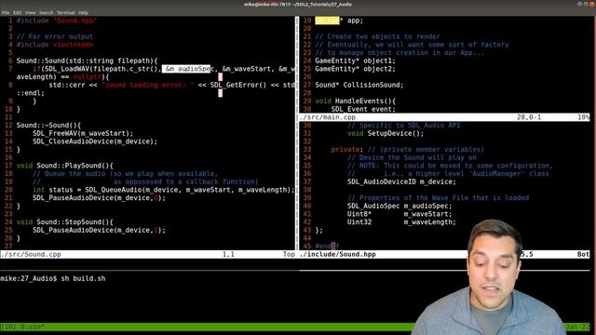Viewport: 596px width, 335px height.
Task: Click the GameEntity* object1 declaration
Action: tap(356, 60)
